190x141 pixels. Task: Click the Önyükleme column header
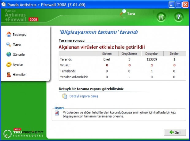[130, 54]
